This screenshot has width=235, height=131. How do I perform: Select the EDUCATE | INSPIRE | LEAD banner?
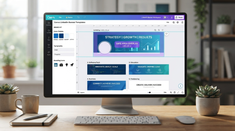(x=149, y=69)
